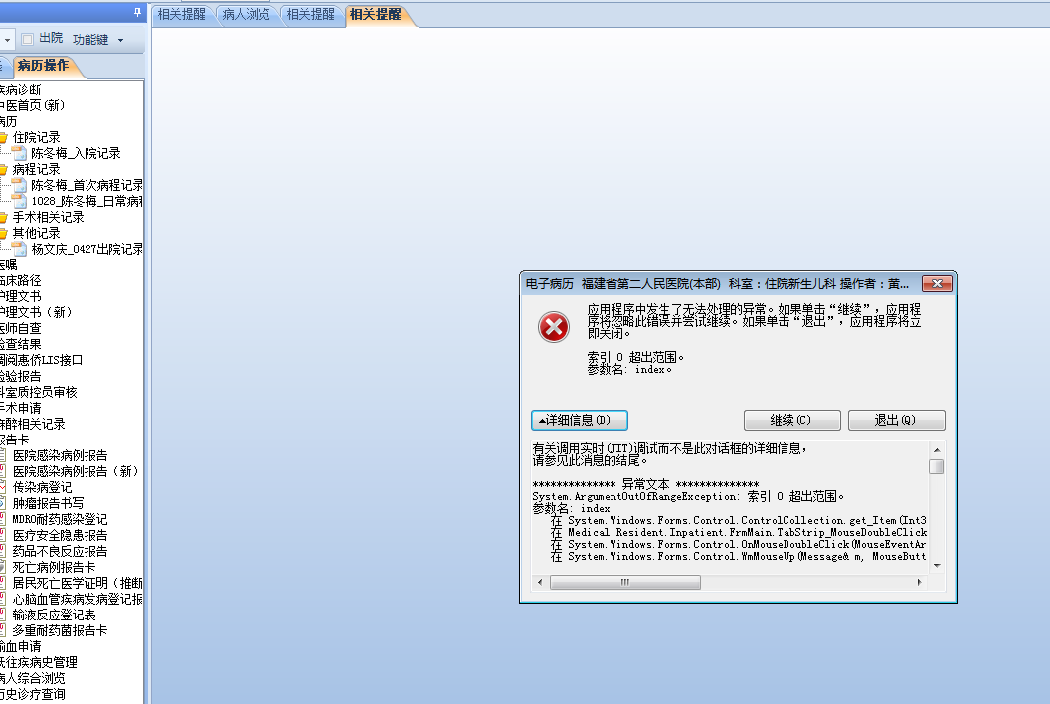Switch to the 病人浏览 tab
1050x704 pixels.
[246, 14]
